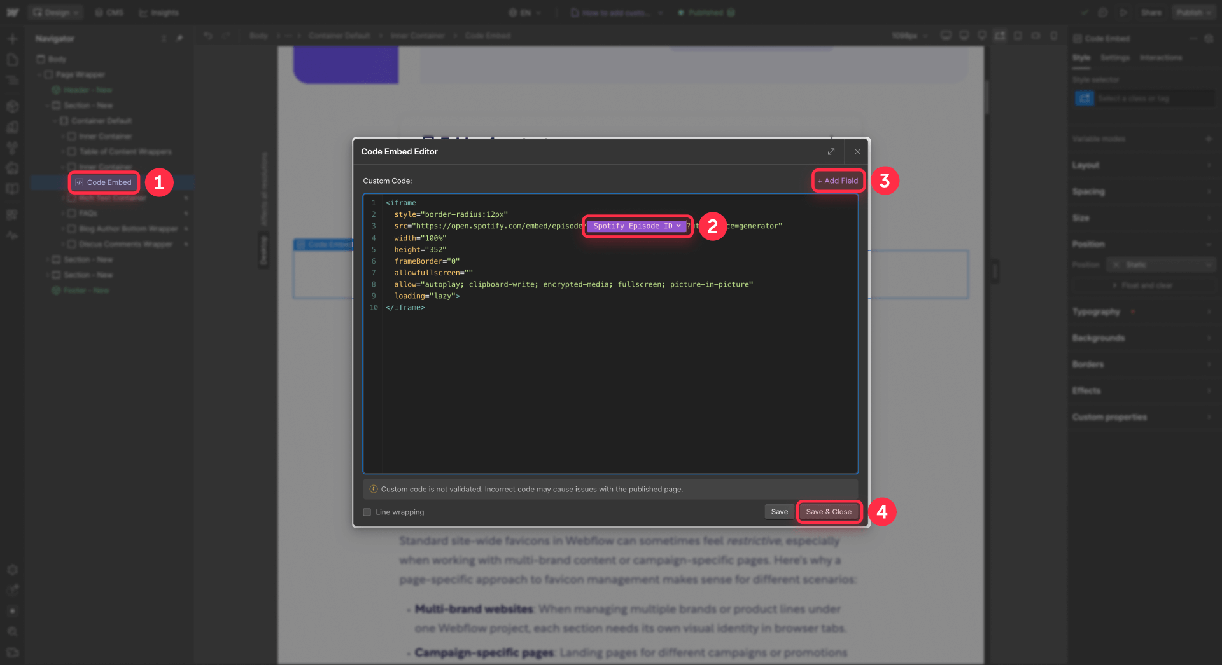1222x665 pixels.
Task: Expand the Typography section
Action: (x=1095, y=312)
